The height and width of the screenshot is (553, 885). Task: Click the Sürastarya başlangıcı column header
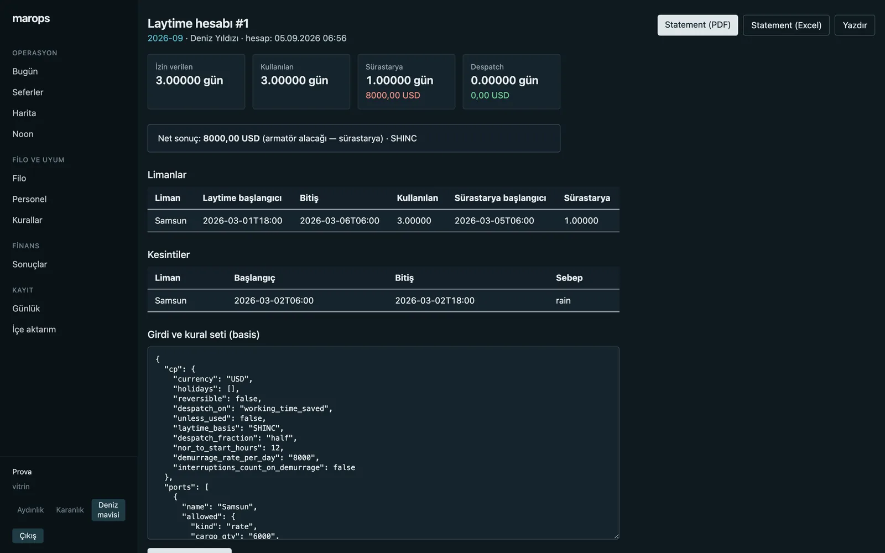coord(500,198)
